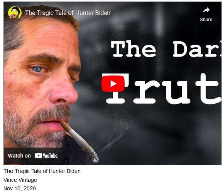Click the man's forehead in the thumbnail

tap(48, 36)
